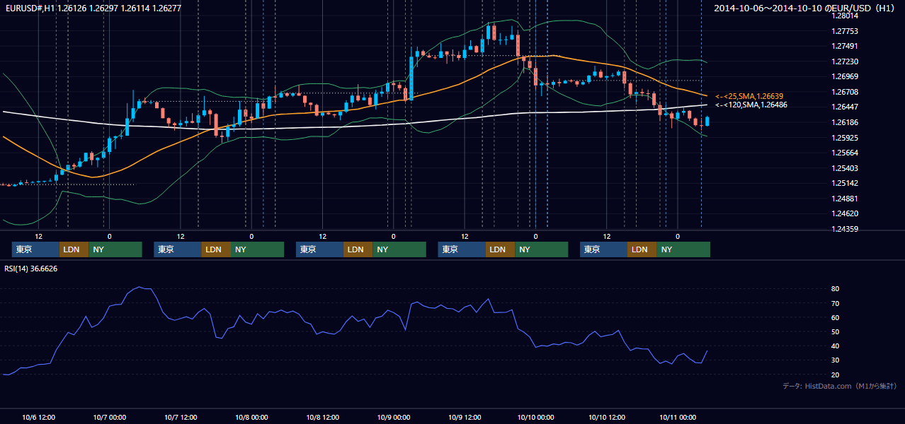The width and height of the screenshot is (905, 424).
Task: Click price axis label 1.25925
Action: pos(844,138)
